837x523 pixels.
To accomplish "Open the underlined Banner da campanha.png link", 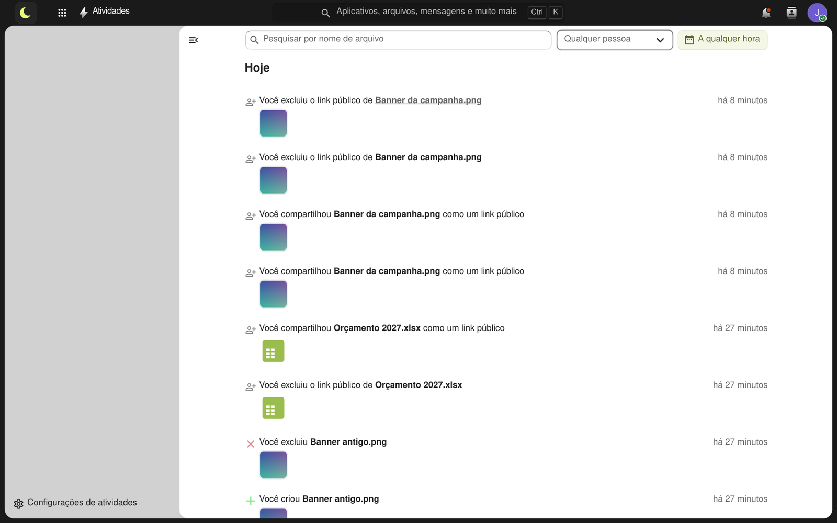I will (428, 100).
